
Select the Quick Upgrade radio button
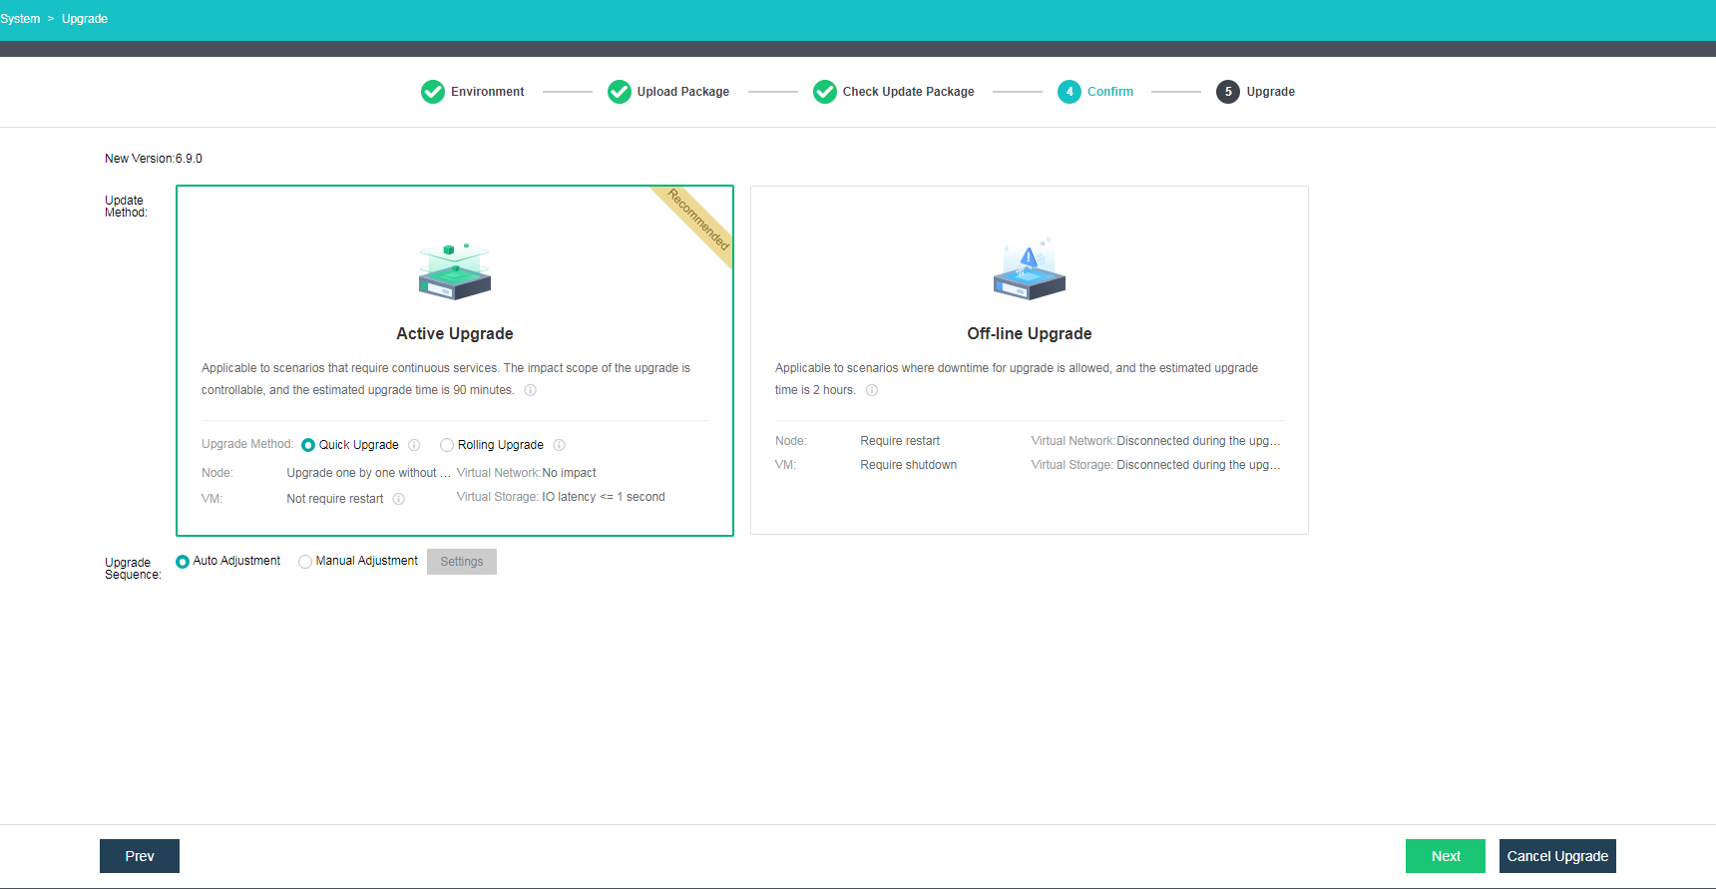[308, 445]
